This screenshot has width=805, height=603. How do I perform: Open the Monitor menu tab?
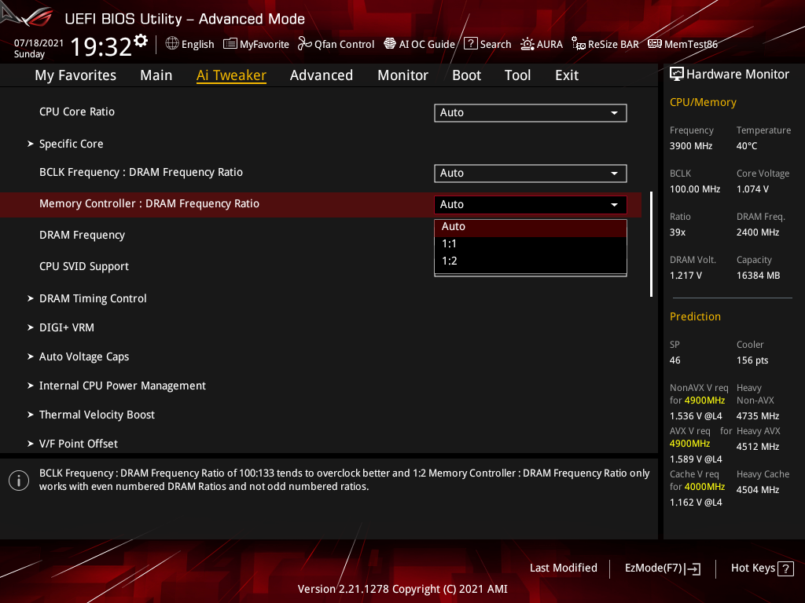402,75
